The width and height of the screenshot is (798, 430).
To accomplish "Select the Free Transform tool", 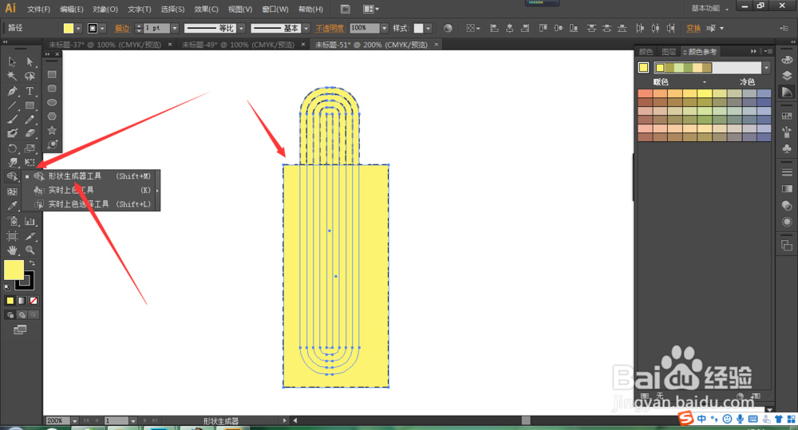I will tap(30, 163).
